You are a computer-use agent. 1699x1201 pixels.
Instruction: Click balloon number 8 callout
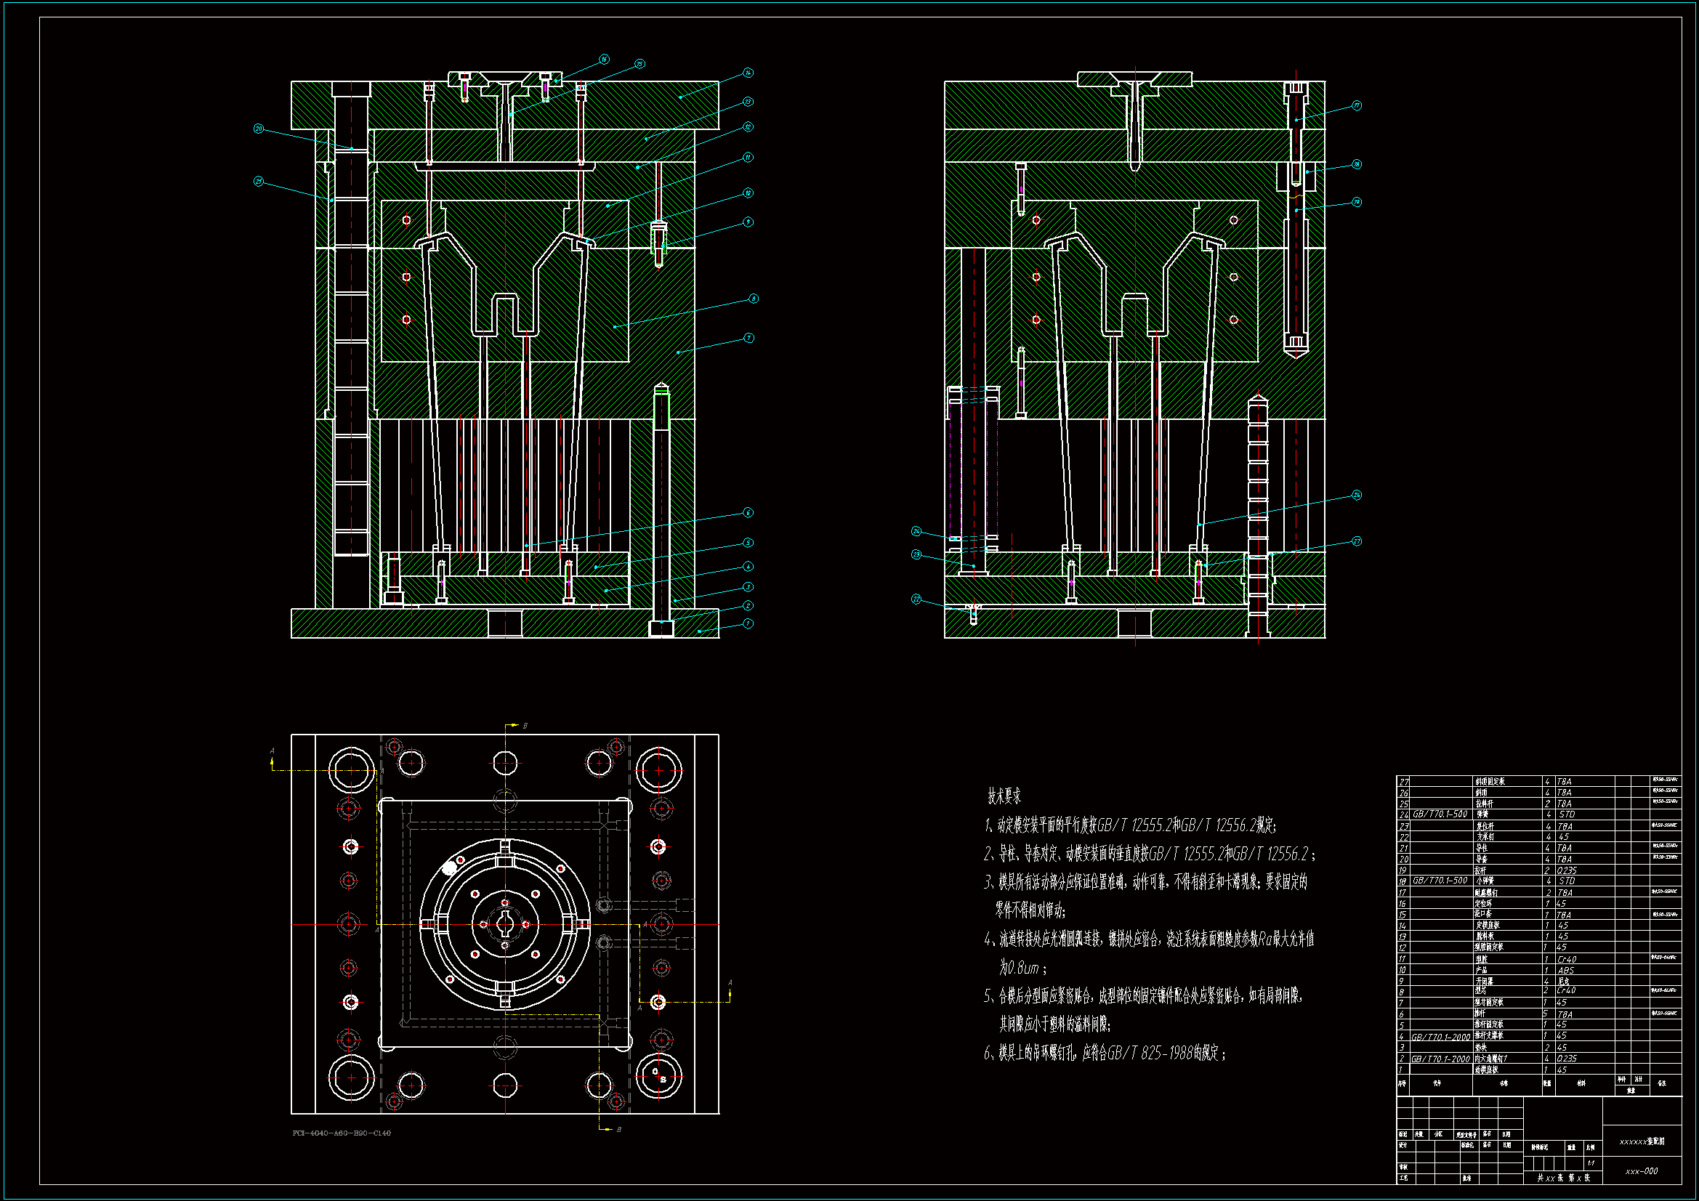pos(754,299)
